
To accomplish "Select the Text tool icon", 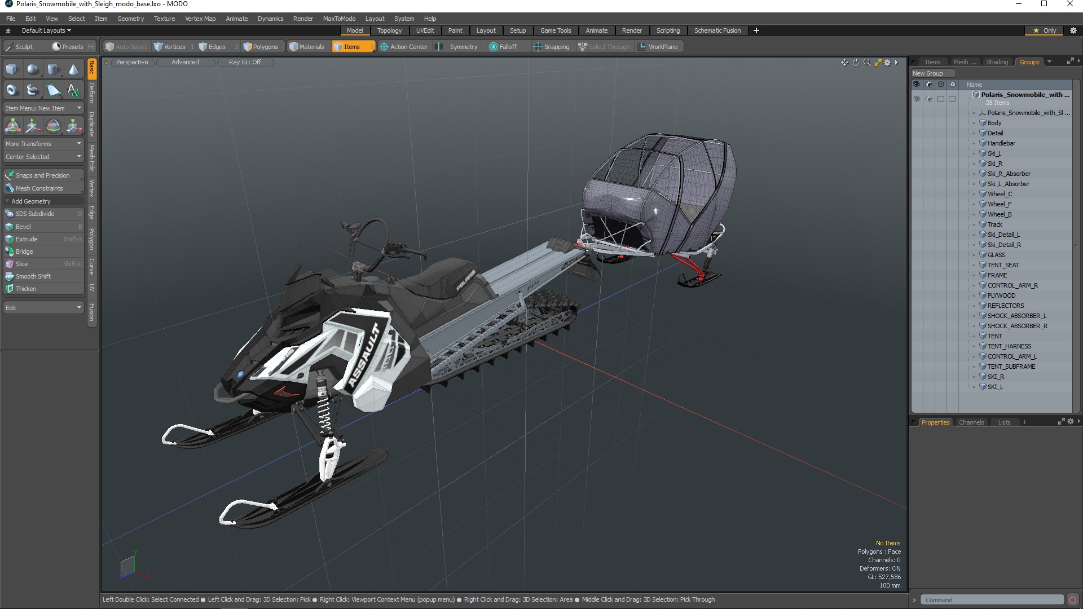I will 73,90.
